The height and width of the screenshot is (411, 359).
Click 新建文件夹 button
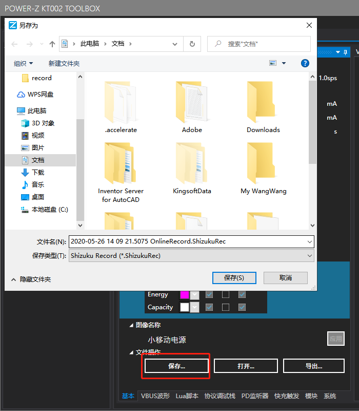tap(64, 63)
